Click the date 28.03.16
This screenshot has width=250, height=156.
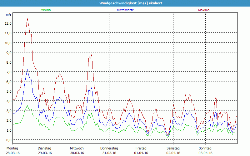point(13,153)
